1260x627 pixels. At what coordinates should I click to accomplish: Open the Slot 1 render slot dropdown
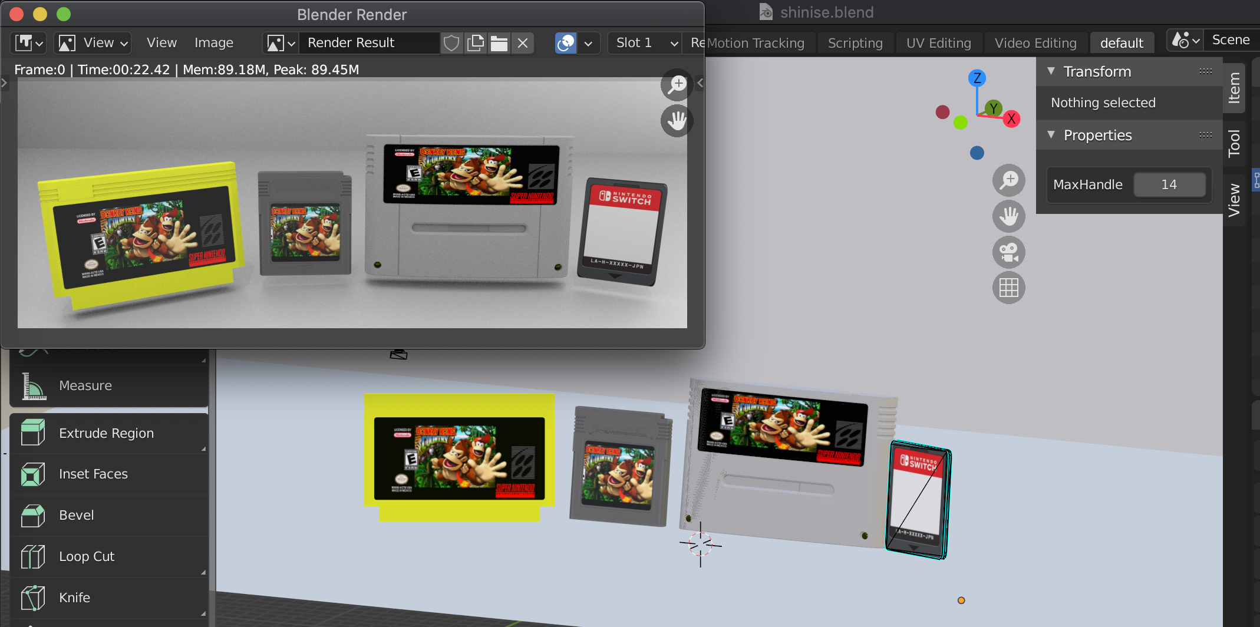click(645, 43)
